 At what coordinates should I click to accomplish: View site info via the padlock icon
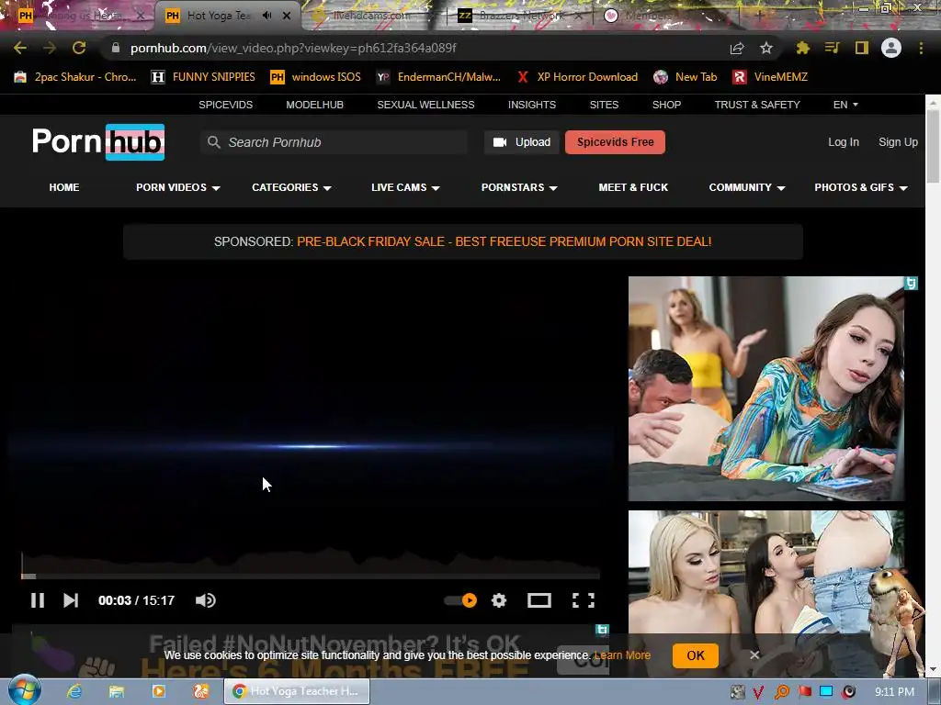coord(116,48)
